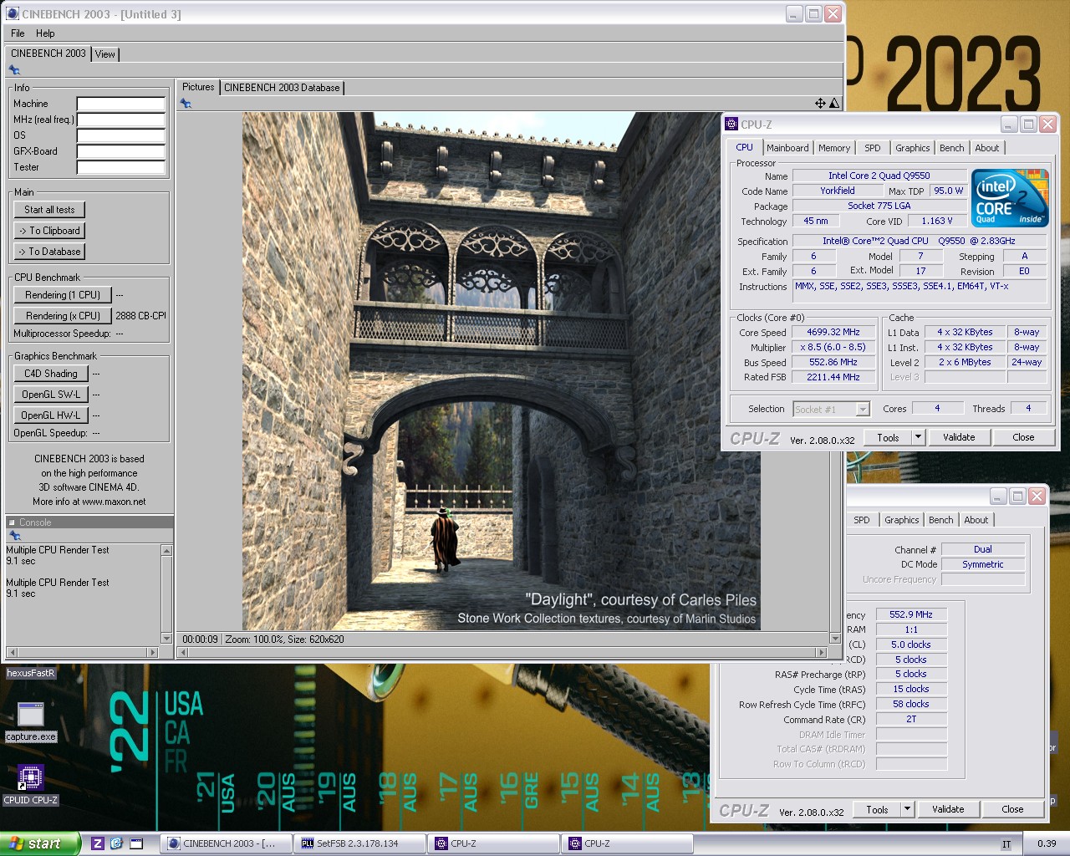The width and height of the screenshot is (1070, 856).
Task: Open the first CPU-Z taskbar button
Action: (x=493, y=843)
